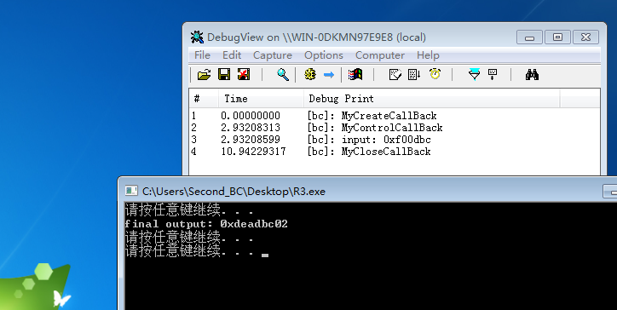Viewport: 617px width, 310px height.
Task: Maximize the DebugView window
Action: pyautogui.click(x=557, y=37)
